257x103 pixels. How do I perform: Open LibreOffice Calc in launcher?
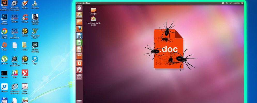pos(79,42)
